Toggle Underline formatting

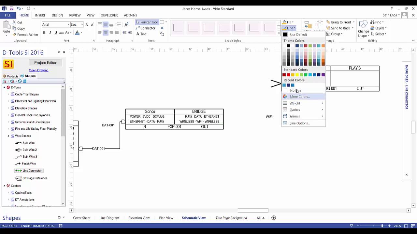(x=55, y=32)
